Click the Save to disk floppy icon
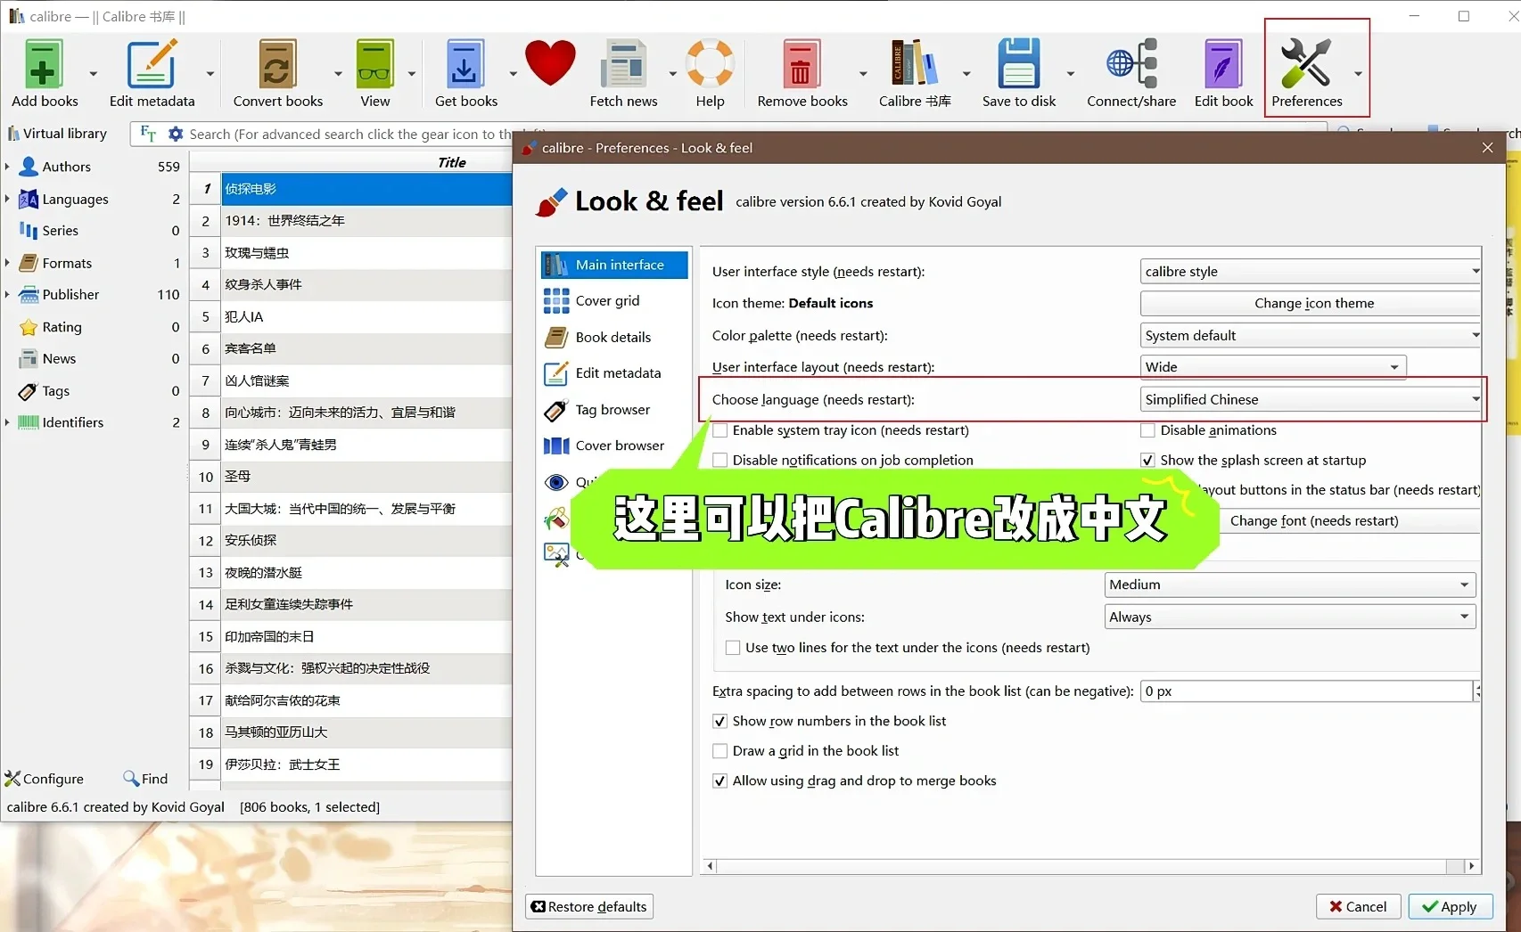 (x=1018, y=63)
